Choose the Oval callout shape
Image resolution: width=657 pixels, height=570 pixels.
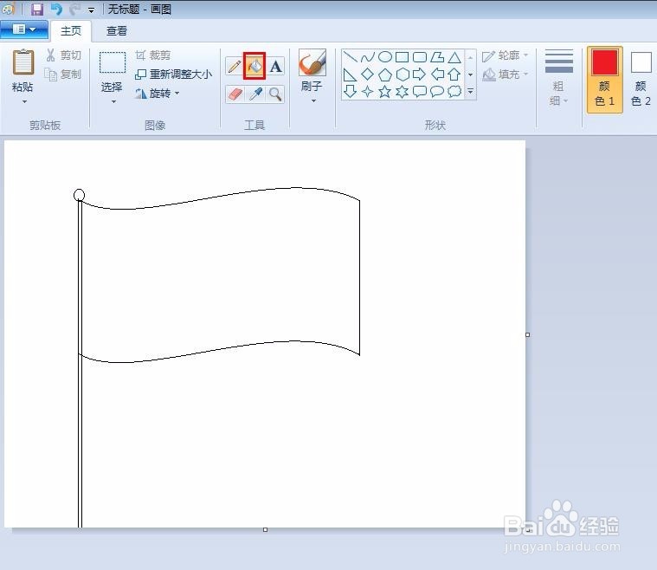point(437,91)
